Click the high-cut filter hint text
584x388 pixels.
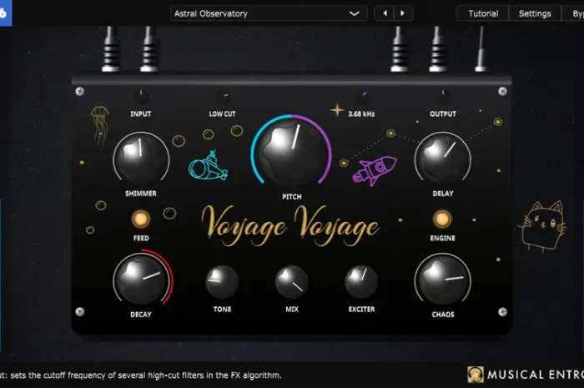(141, 375)
